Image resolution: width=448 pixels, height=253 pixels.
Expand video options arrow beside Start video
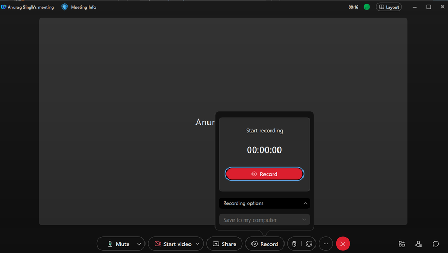coord(198,244)
